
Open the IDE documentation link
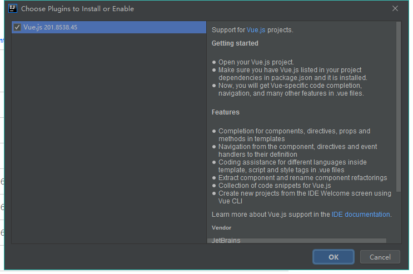click(x=361, y=215)
